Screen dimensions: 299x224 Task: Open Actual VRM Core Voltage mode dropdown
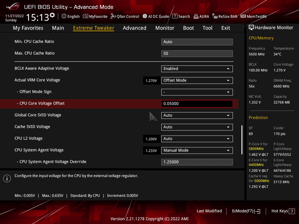click(x=197, y=80)
